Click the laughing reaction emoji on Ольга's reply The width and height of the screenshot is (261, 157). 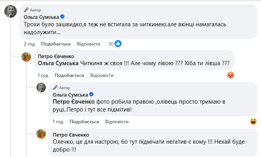point(253,121)
